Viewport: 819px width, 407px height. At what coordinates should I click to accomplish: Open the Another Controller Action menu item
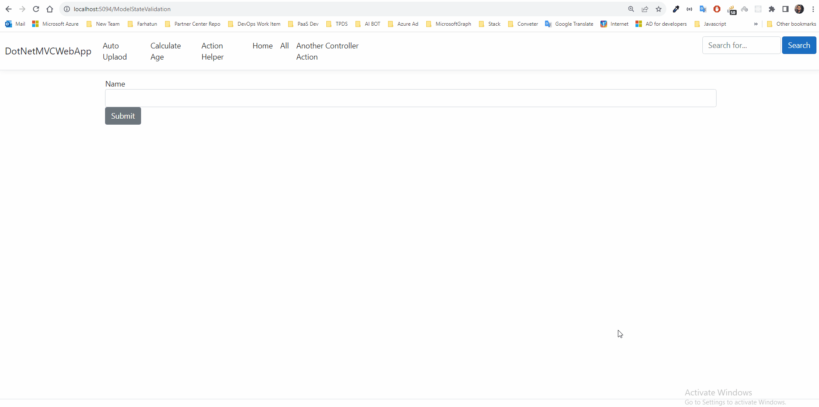pos(327,51)
